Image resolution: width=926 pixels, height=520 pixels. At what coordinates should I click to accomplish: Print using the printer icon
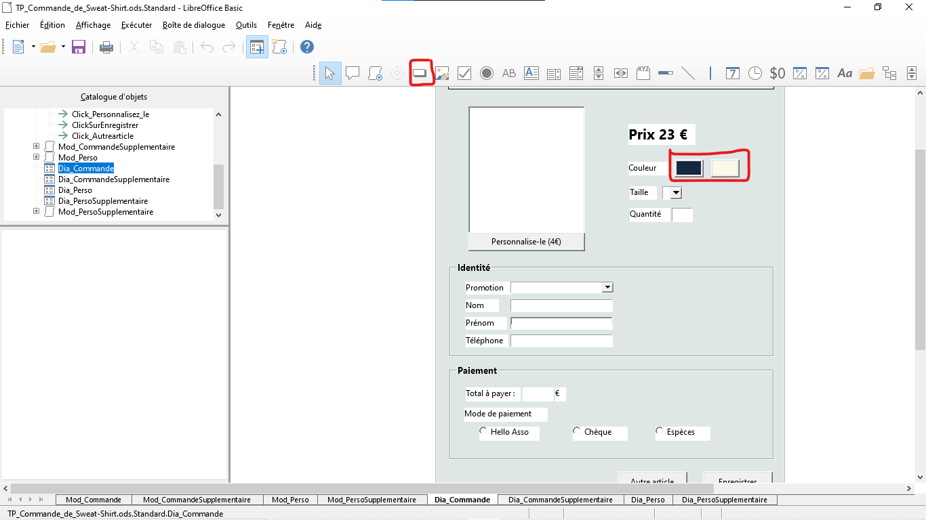pyautogui.click(x=106, y=47)
